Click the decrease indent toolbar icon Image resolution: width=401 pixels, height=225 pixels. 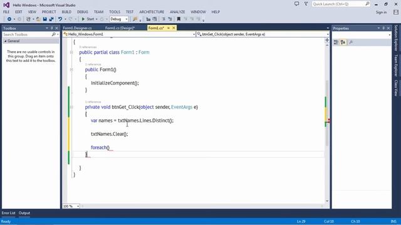148,19
